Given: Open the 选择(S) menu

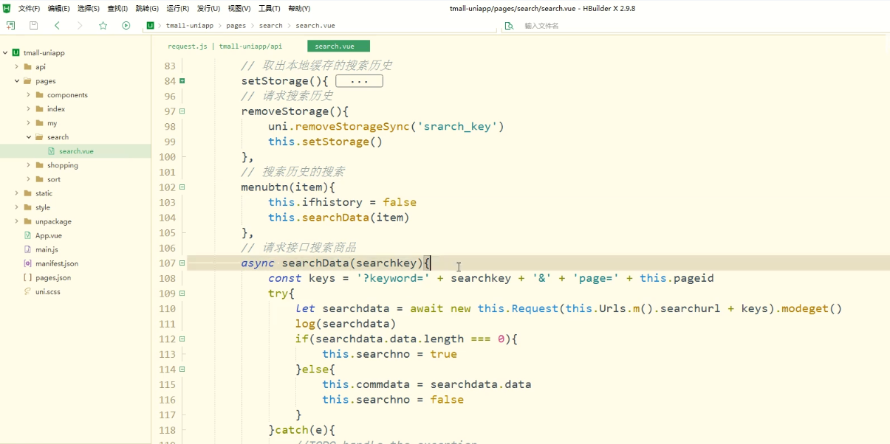Looking at the screenshot, I should (89, 8).
